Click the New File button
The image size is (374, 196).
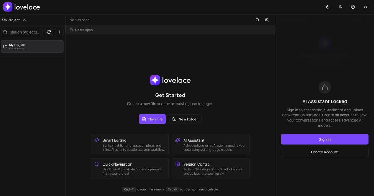click(x=152, y=119)
